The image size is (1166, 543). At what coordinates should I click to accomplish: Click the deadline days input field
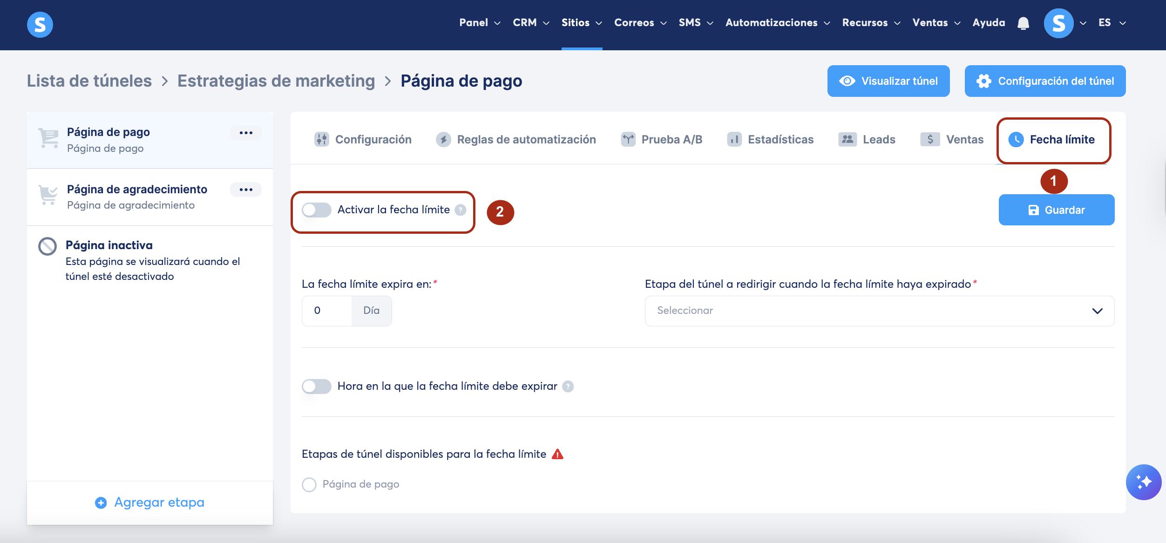[327, 311]
